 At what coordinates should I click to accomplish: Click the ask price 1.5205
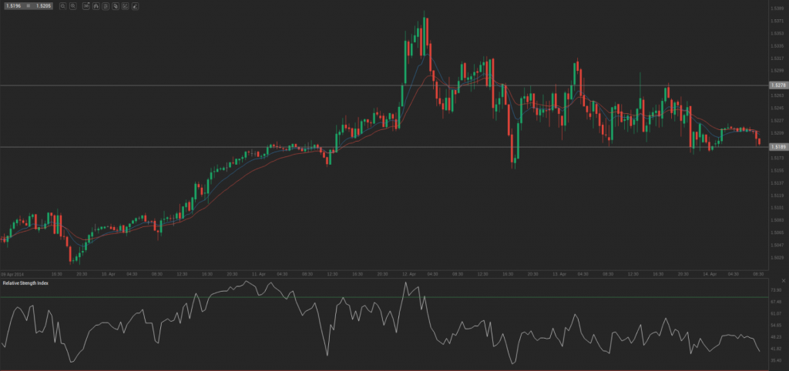[x=42, y=5]
